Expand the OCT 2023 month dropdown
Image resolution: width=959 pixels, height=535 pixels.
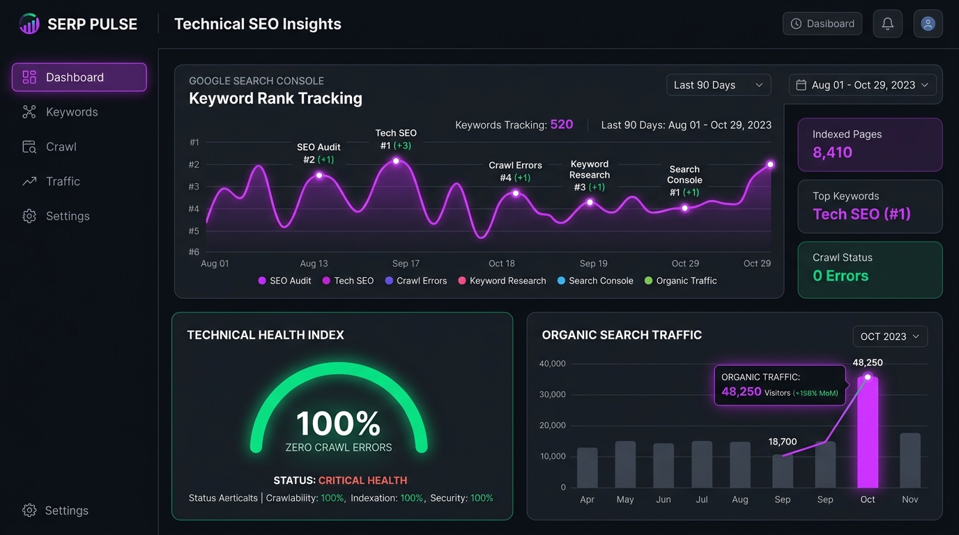click(890, 336)
